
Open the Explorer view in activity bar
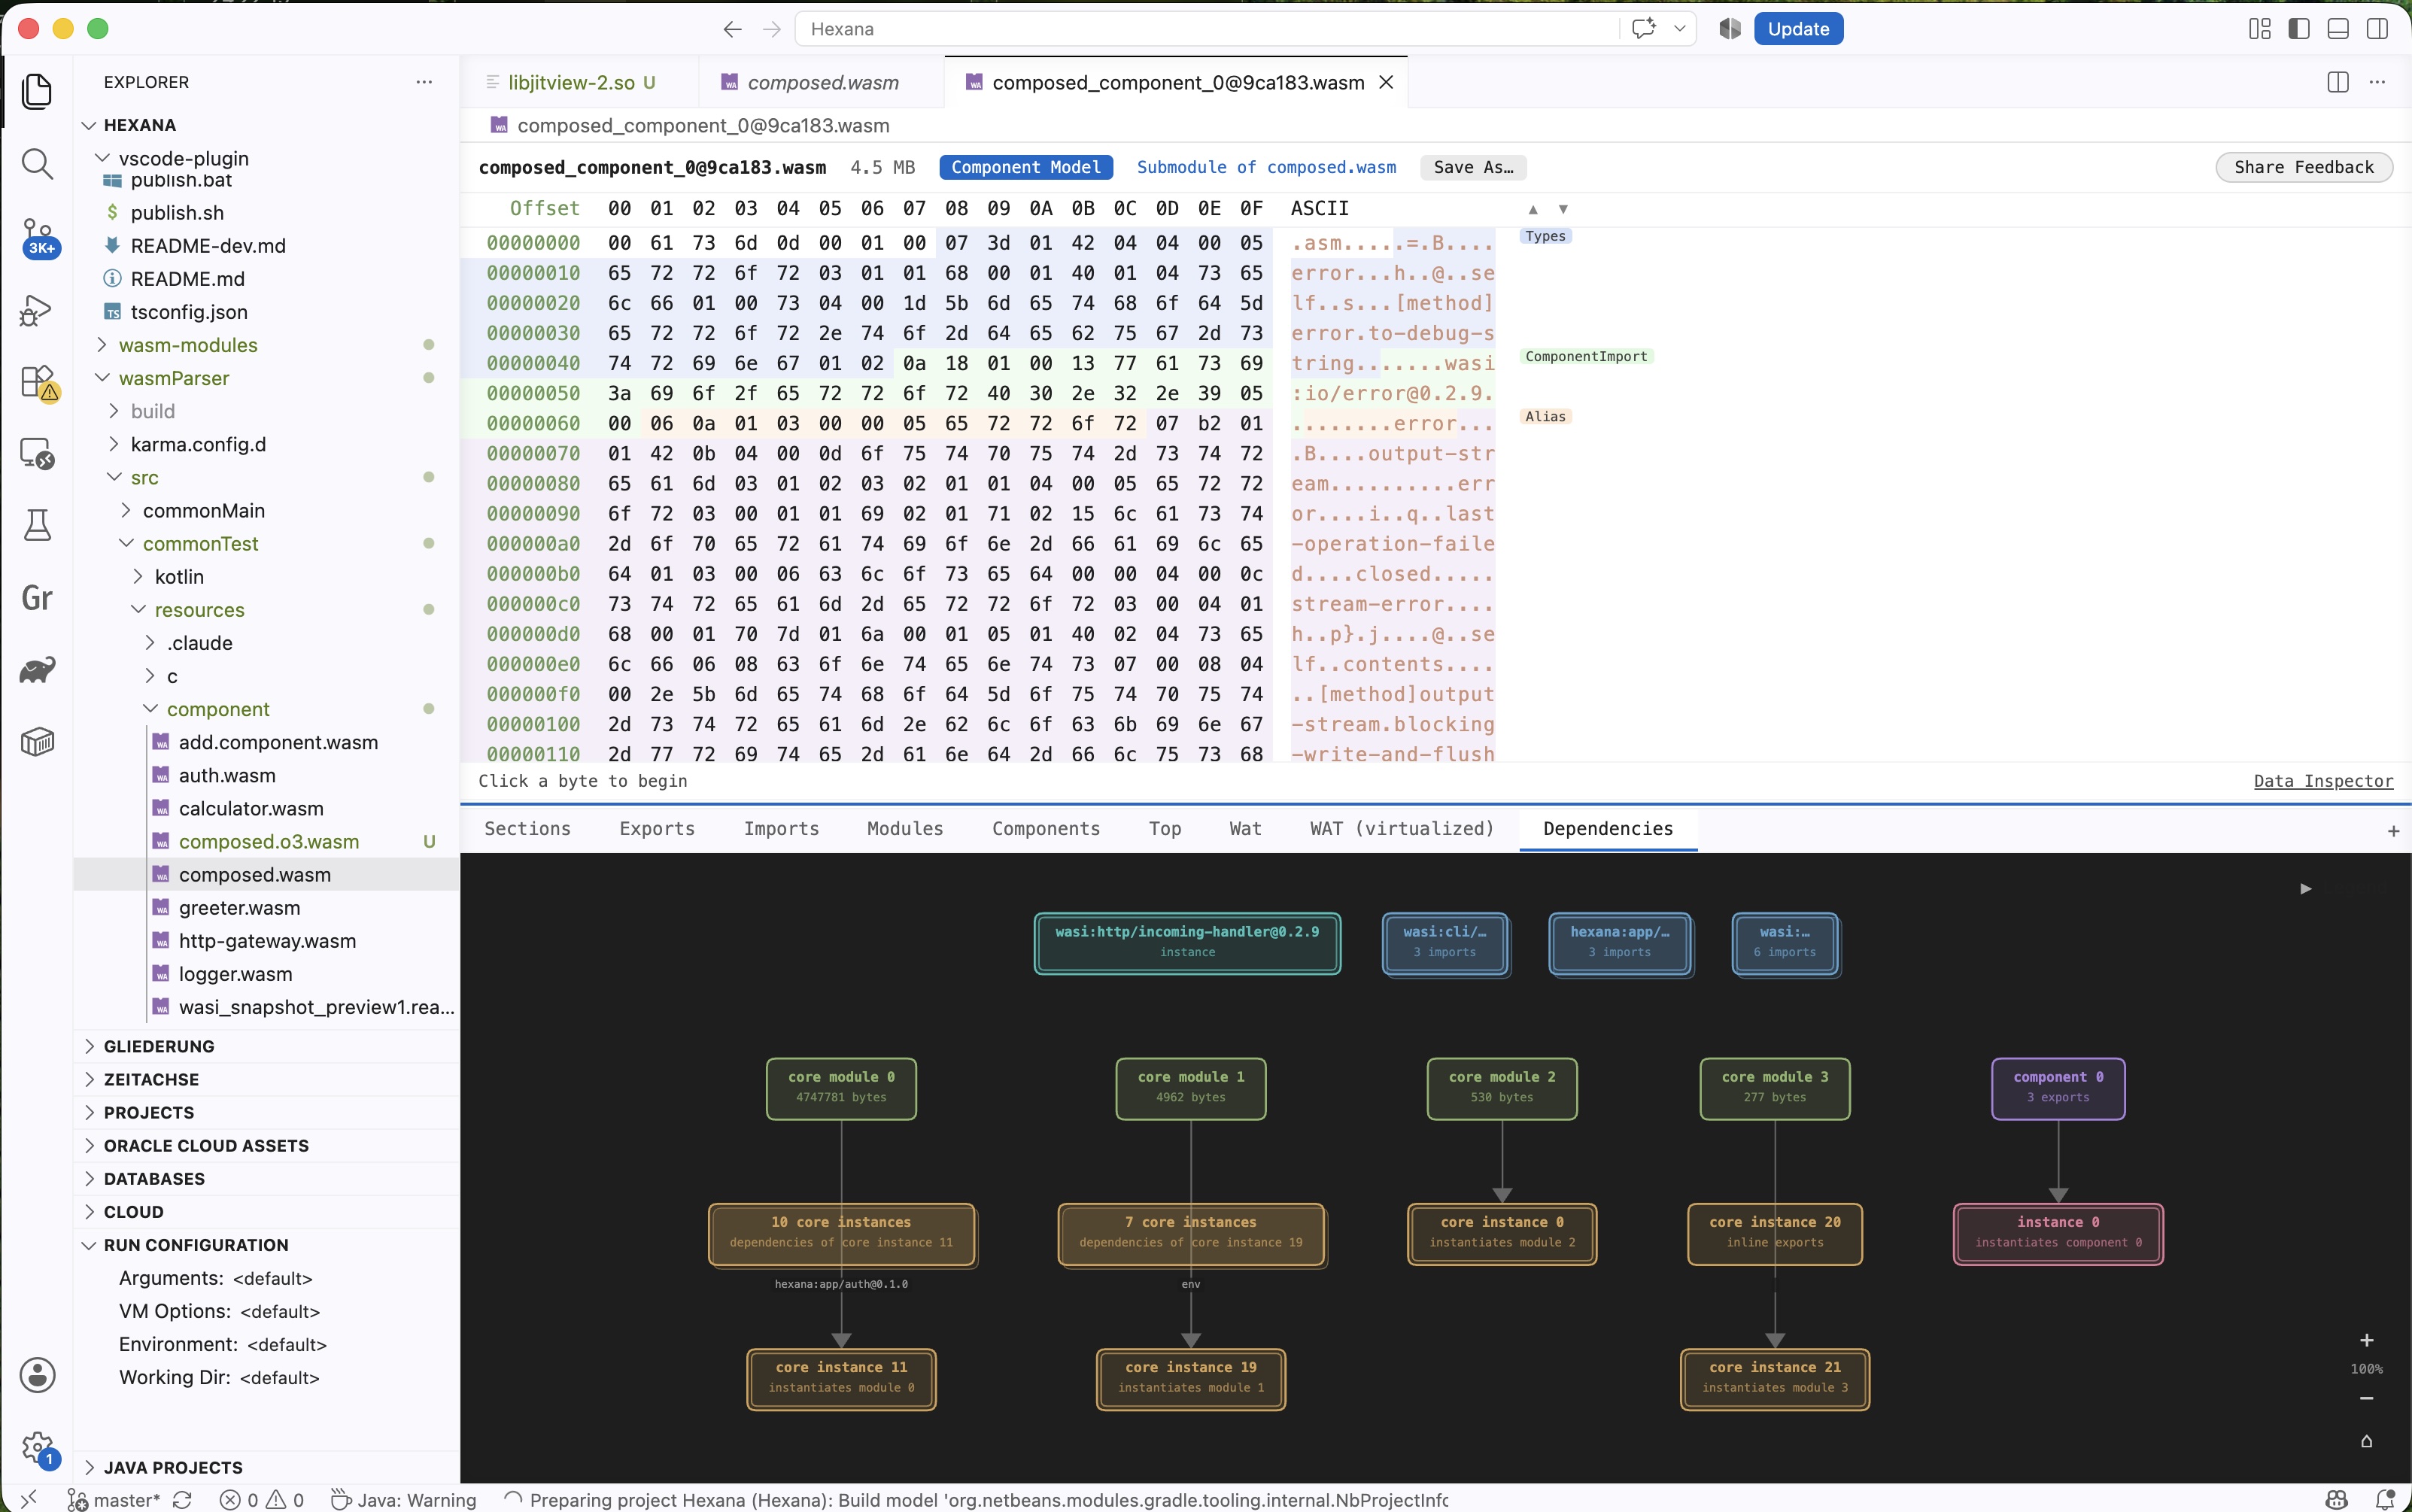[37, 91]
